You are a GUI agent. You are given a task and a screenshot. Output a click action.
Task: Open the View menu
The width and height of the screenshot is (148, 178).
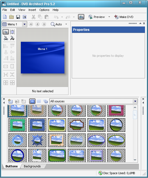tap(22, 10)
